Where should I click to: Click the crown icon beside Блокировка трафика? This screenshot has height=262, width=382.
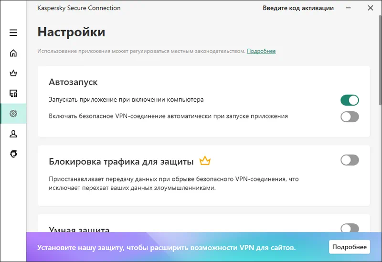205,161
